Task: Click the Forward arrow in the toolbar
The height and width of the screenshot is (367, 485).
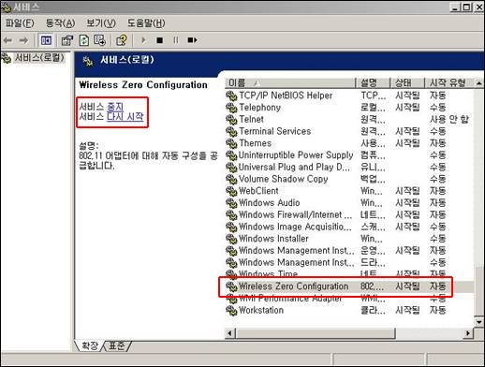Action: (x=23, y=40)
